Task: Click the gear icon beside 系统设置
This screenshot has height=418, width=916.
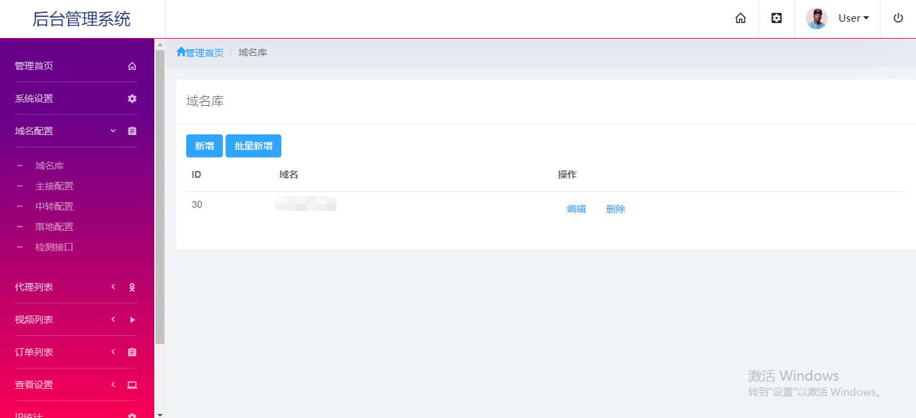Action: click(133, 98)
